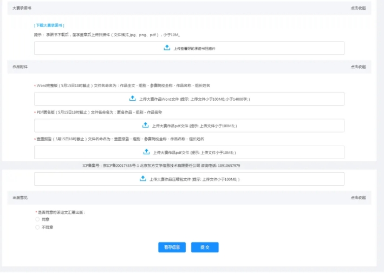Collapse the 出版意见 section via 点击收起
The height and width of the screenshot is (274, 384).
tap(357, 198)
